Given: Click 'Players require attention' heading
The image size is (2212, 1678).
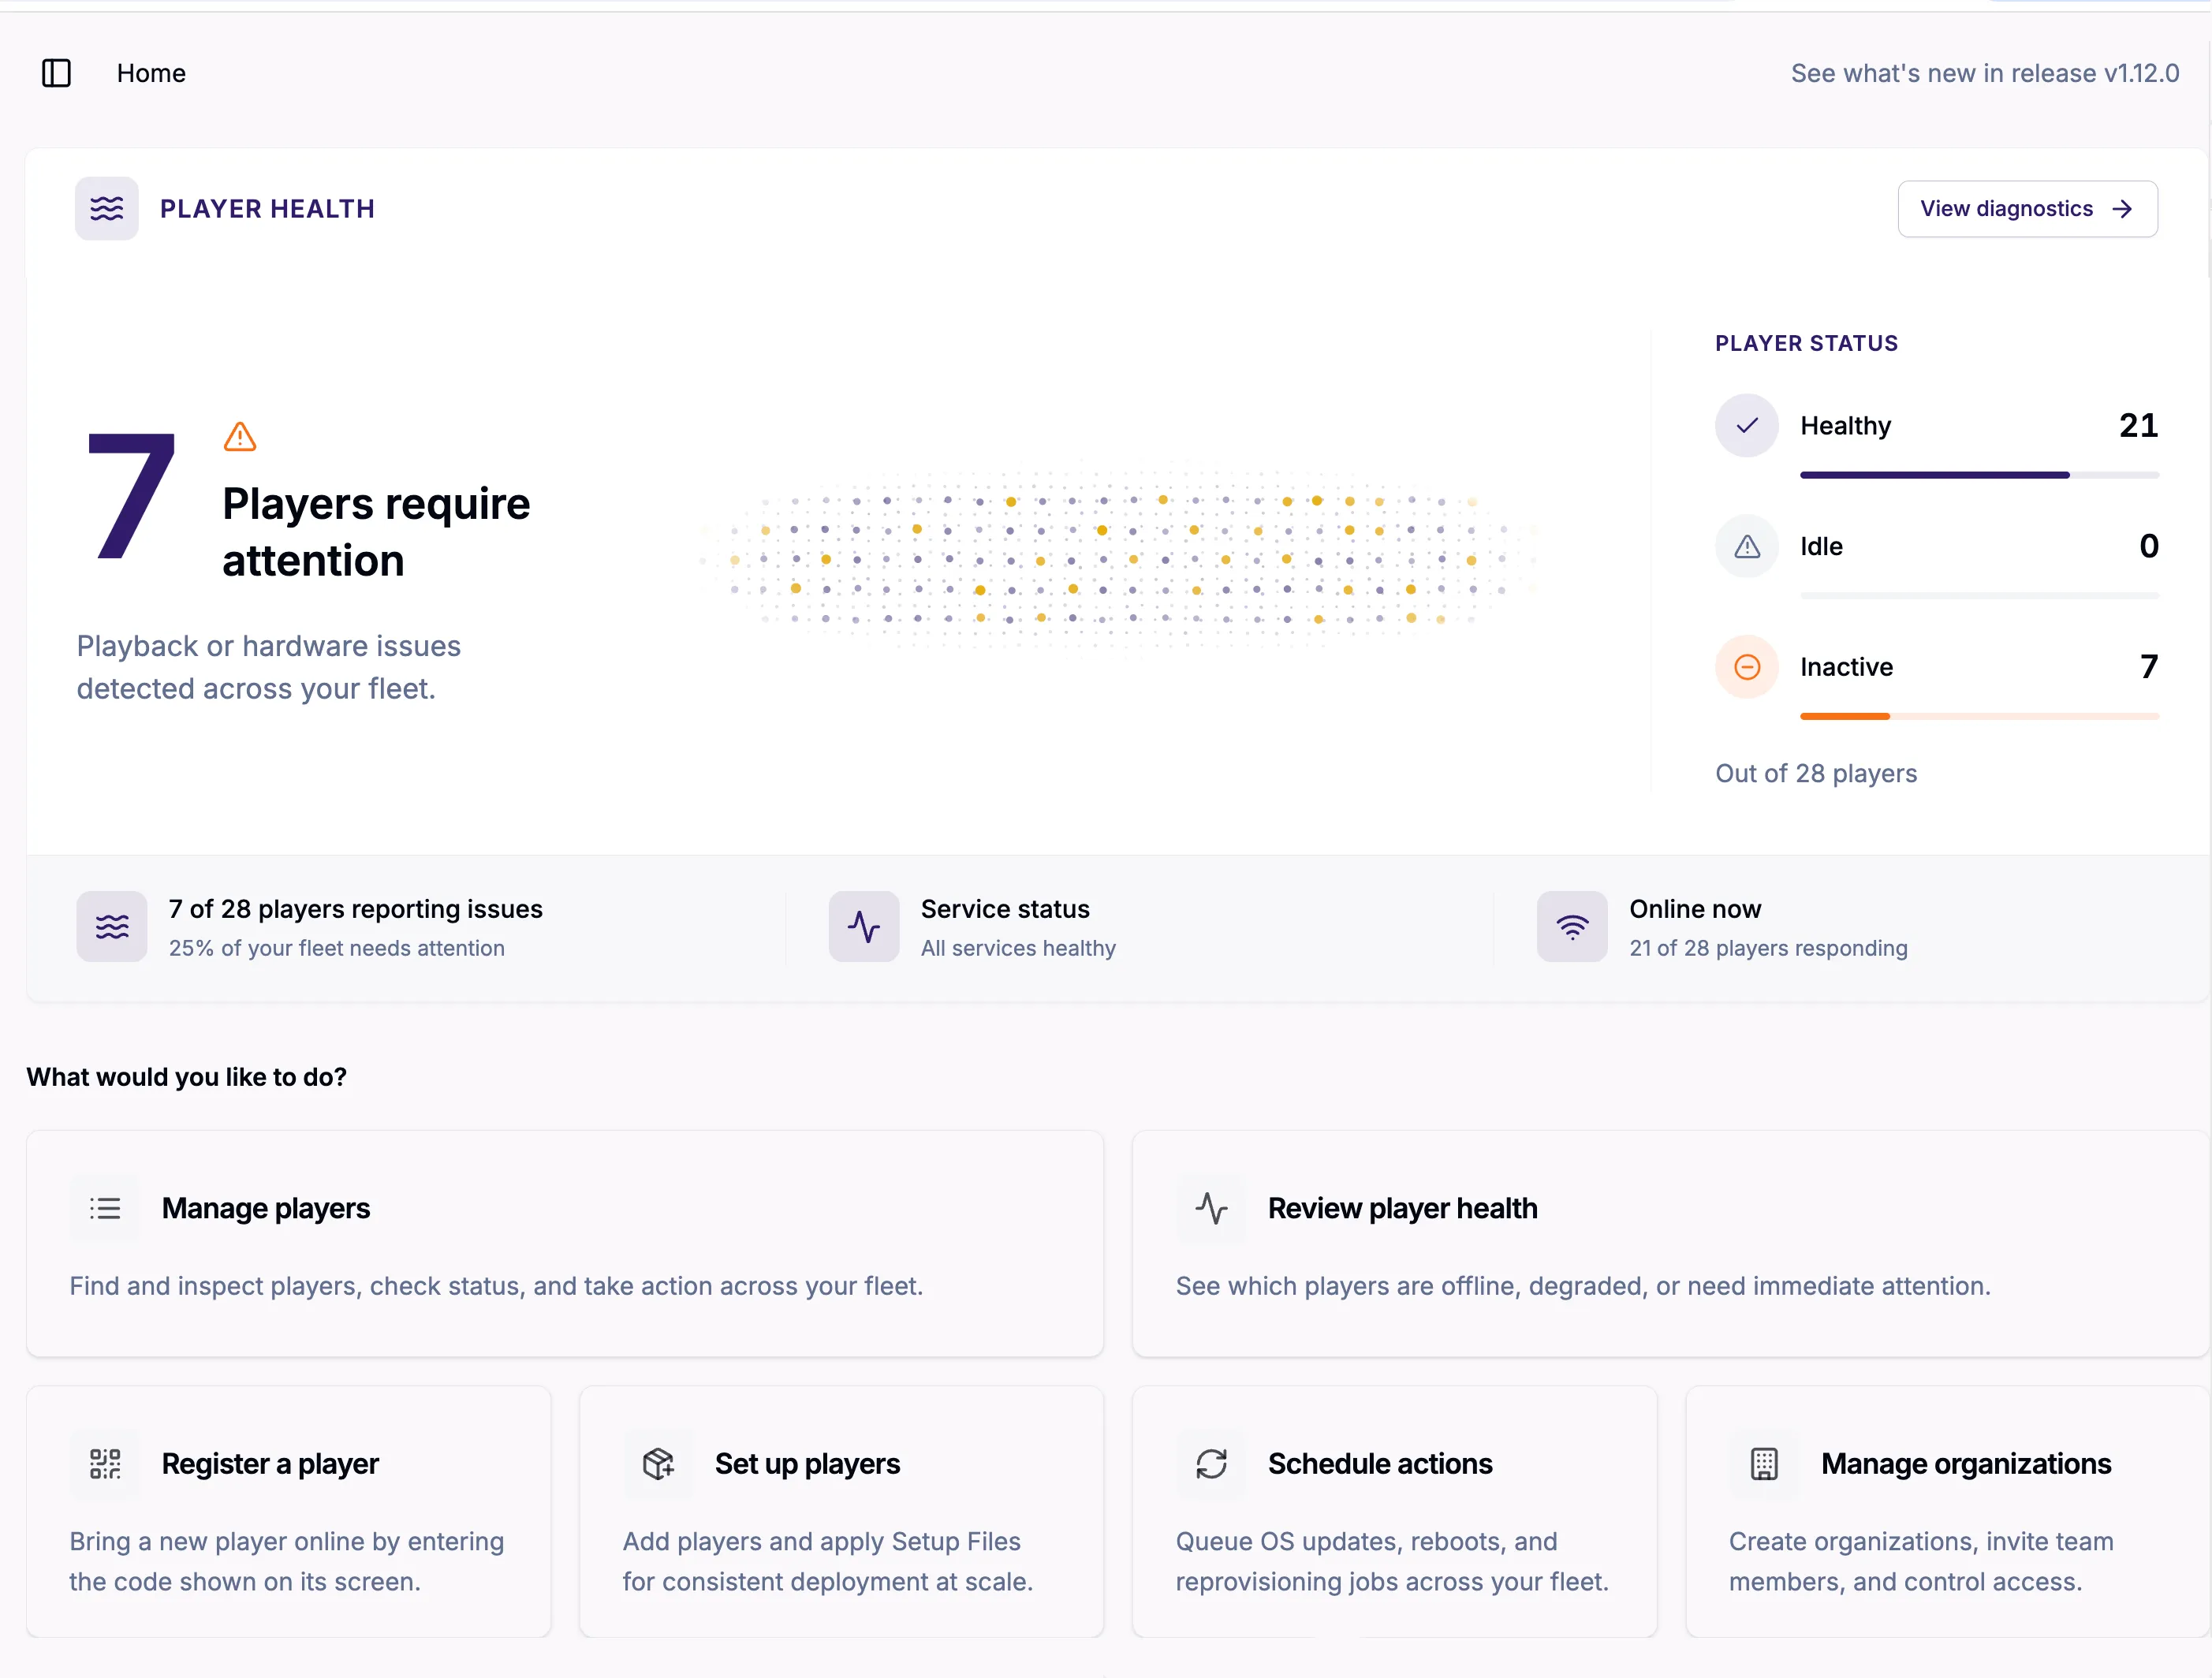Looking at the screenshot, I should point(376,532).
